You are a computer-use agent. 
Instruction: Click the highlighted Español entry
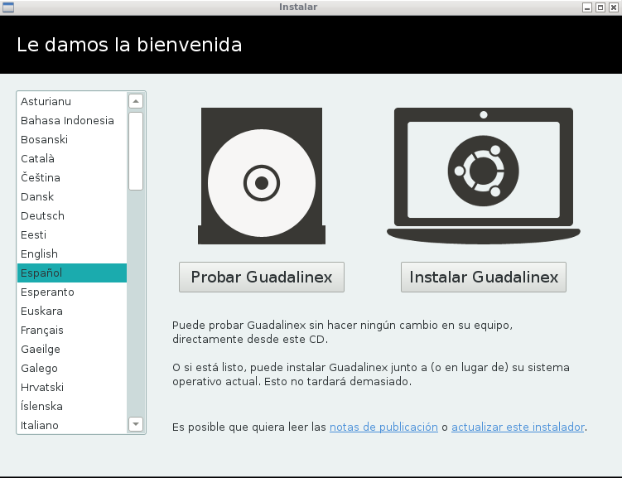click(72, 273)
